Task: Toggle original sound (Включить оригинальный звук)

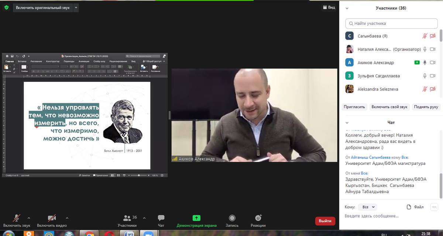Action: point(42,7)
